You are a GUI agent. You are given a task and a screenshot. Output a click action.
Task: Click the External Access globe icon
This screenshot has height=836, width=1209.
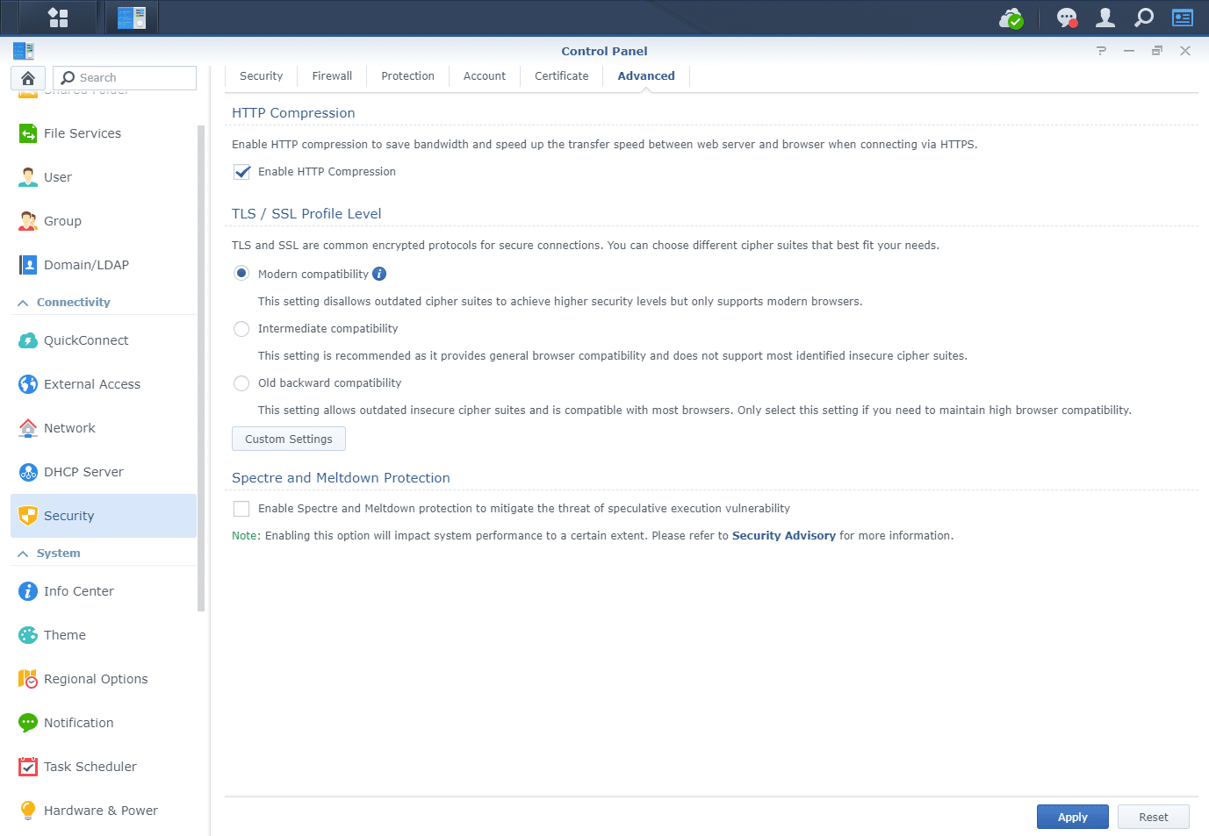click(x=28, y=384)
